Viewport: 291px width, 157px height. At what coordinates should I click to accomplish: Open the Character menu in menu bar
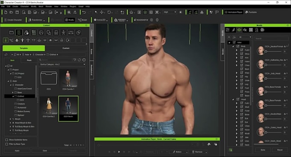[x=24, y=6]
